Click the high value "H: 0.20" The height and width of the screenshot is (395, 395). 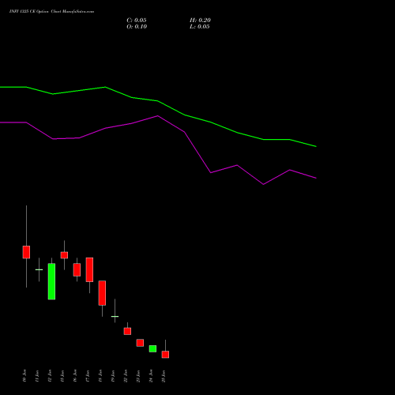[200, 21]
